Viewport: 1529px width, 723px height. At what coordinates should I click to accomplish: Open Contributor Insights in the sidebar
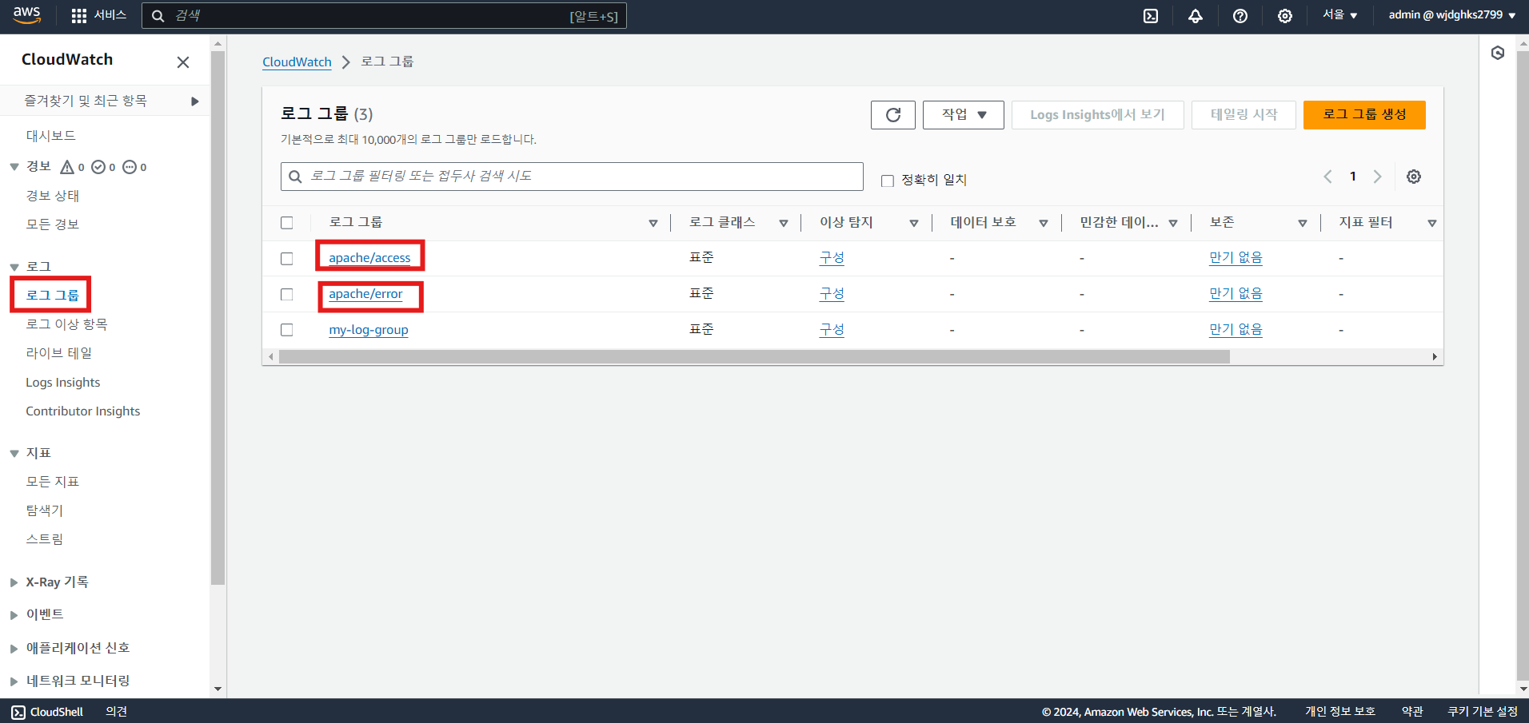[x=83, y=411]
